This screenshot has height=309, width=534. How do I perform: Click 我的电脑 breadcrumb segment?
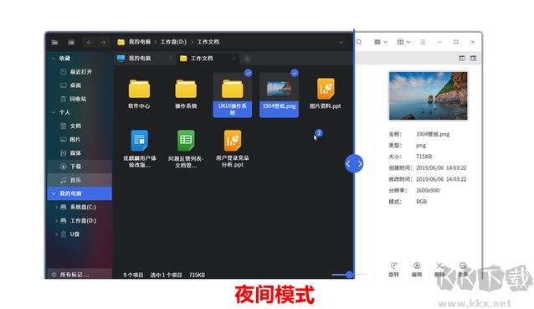pyautogui.click(x=140, y=42)
